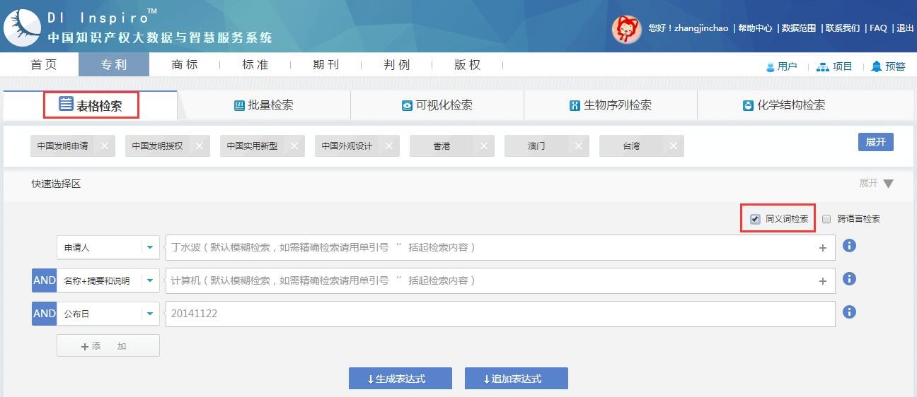
Task: Switch to 商标 navigation menu
Action: coord(185,65)
